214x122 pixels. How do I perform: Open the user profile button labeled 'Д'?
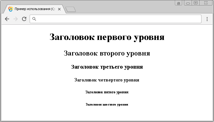tap(179, 3)
